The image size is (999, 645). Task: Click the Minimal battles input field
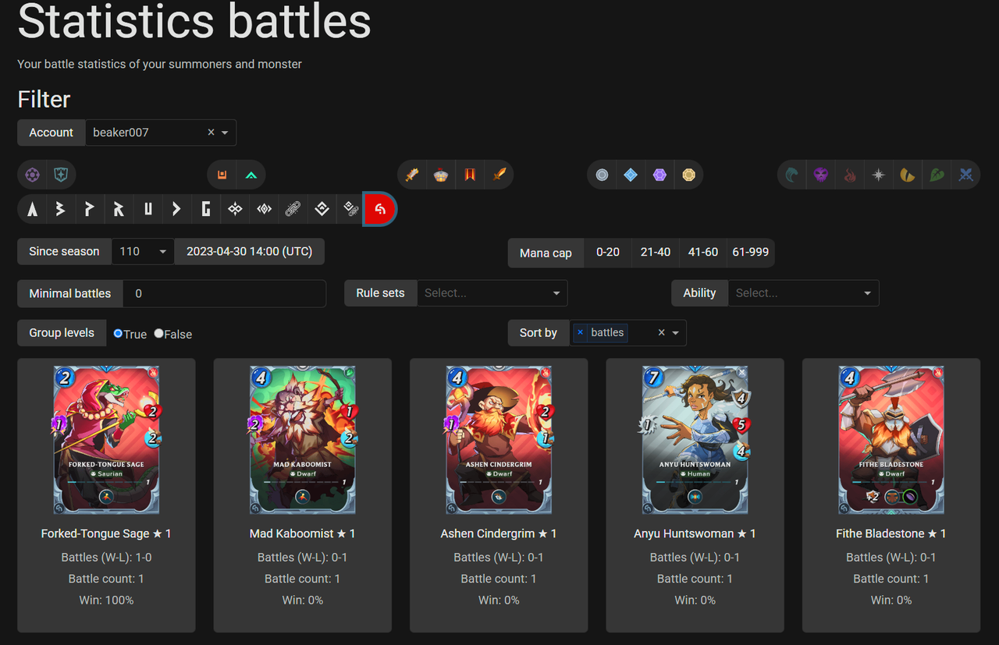tap(225, 294)
